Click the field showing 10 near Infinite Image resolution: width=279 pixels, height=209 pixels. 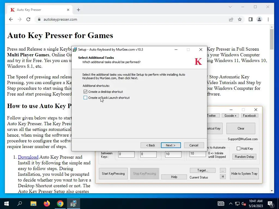[x=198, y=153]
